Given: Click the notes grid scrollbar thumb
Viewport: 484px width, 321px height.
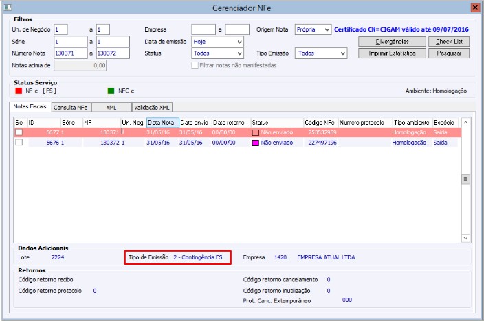Looking at the screenshot, I should [x=466, y=179].
